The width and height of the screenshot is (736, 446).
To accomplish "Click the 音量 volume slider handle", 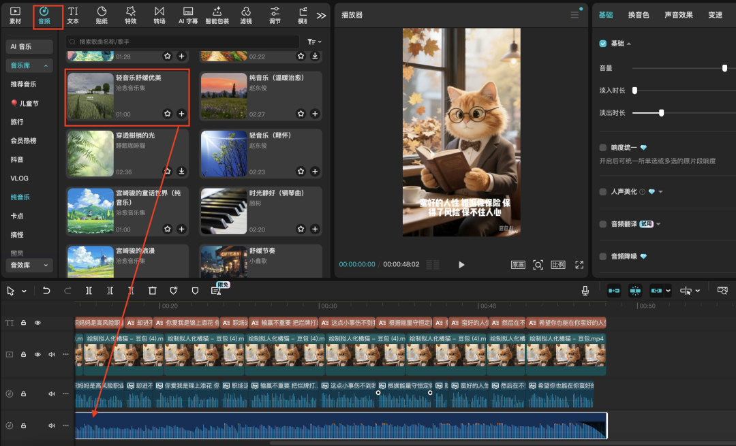I will pos(724,68).
